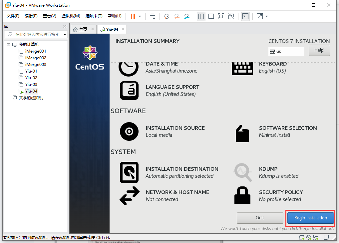Click the Unity mode toolbar icon

tap(231, 16)
